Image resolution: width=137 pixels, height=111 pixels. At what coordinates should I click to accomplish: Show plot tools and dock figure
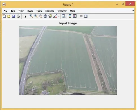click(86, 16)
